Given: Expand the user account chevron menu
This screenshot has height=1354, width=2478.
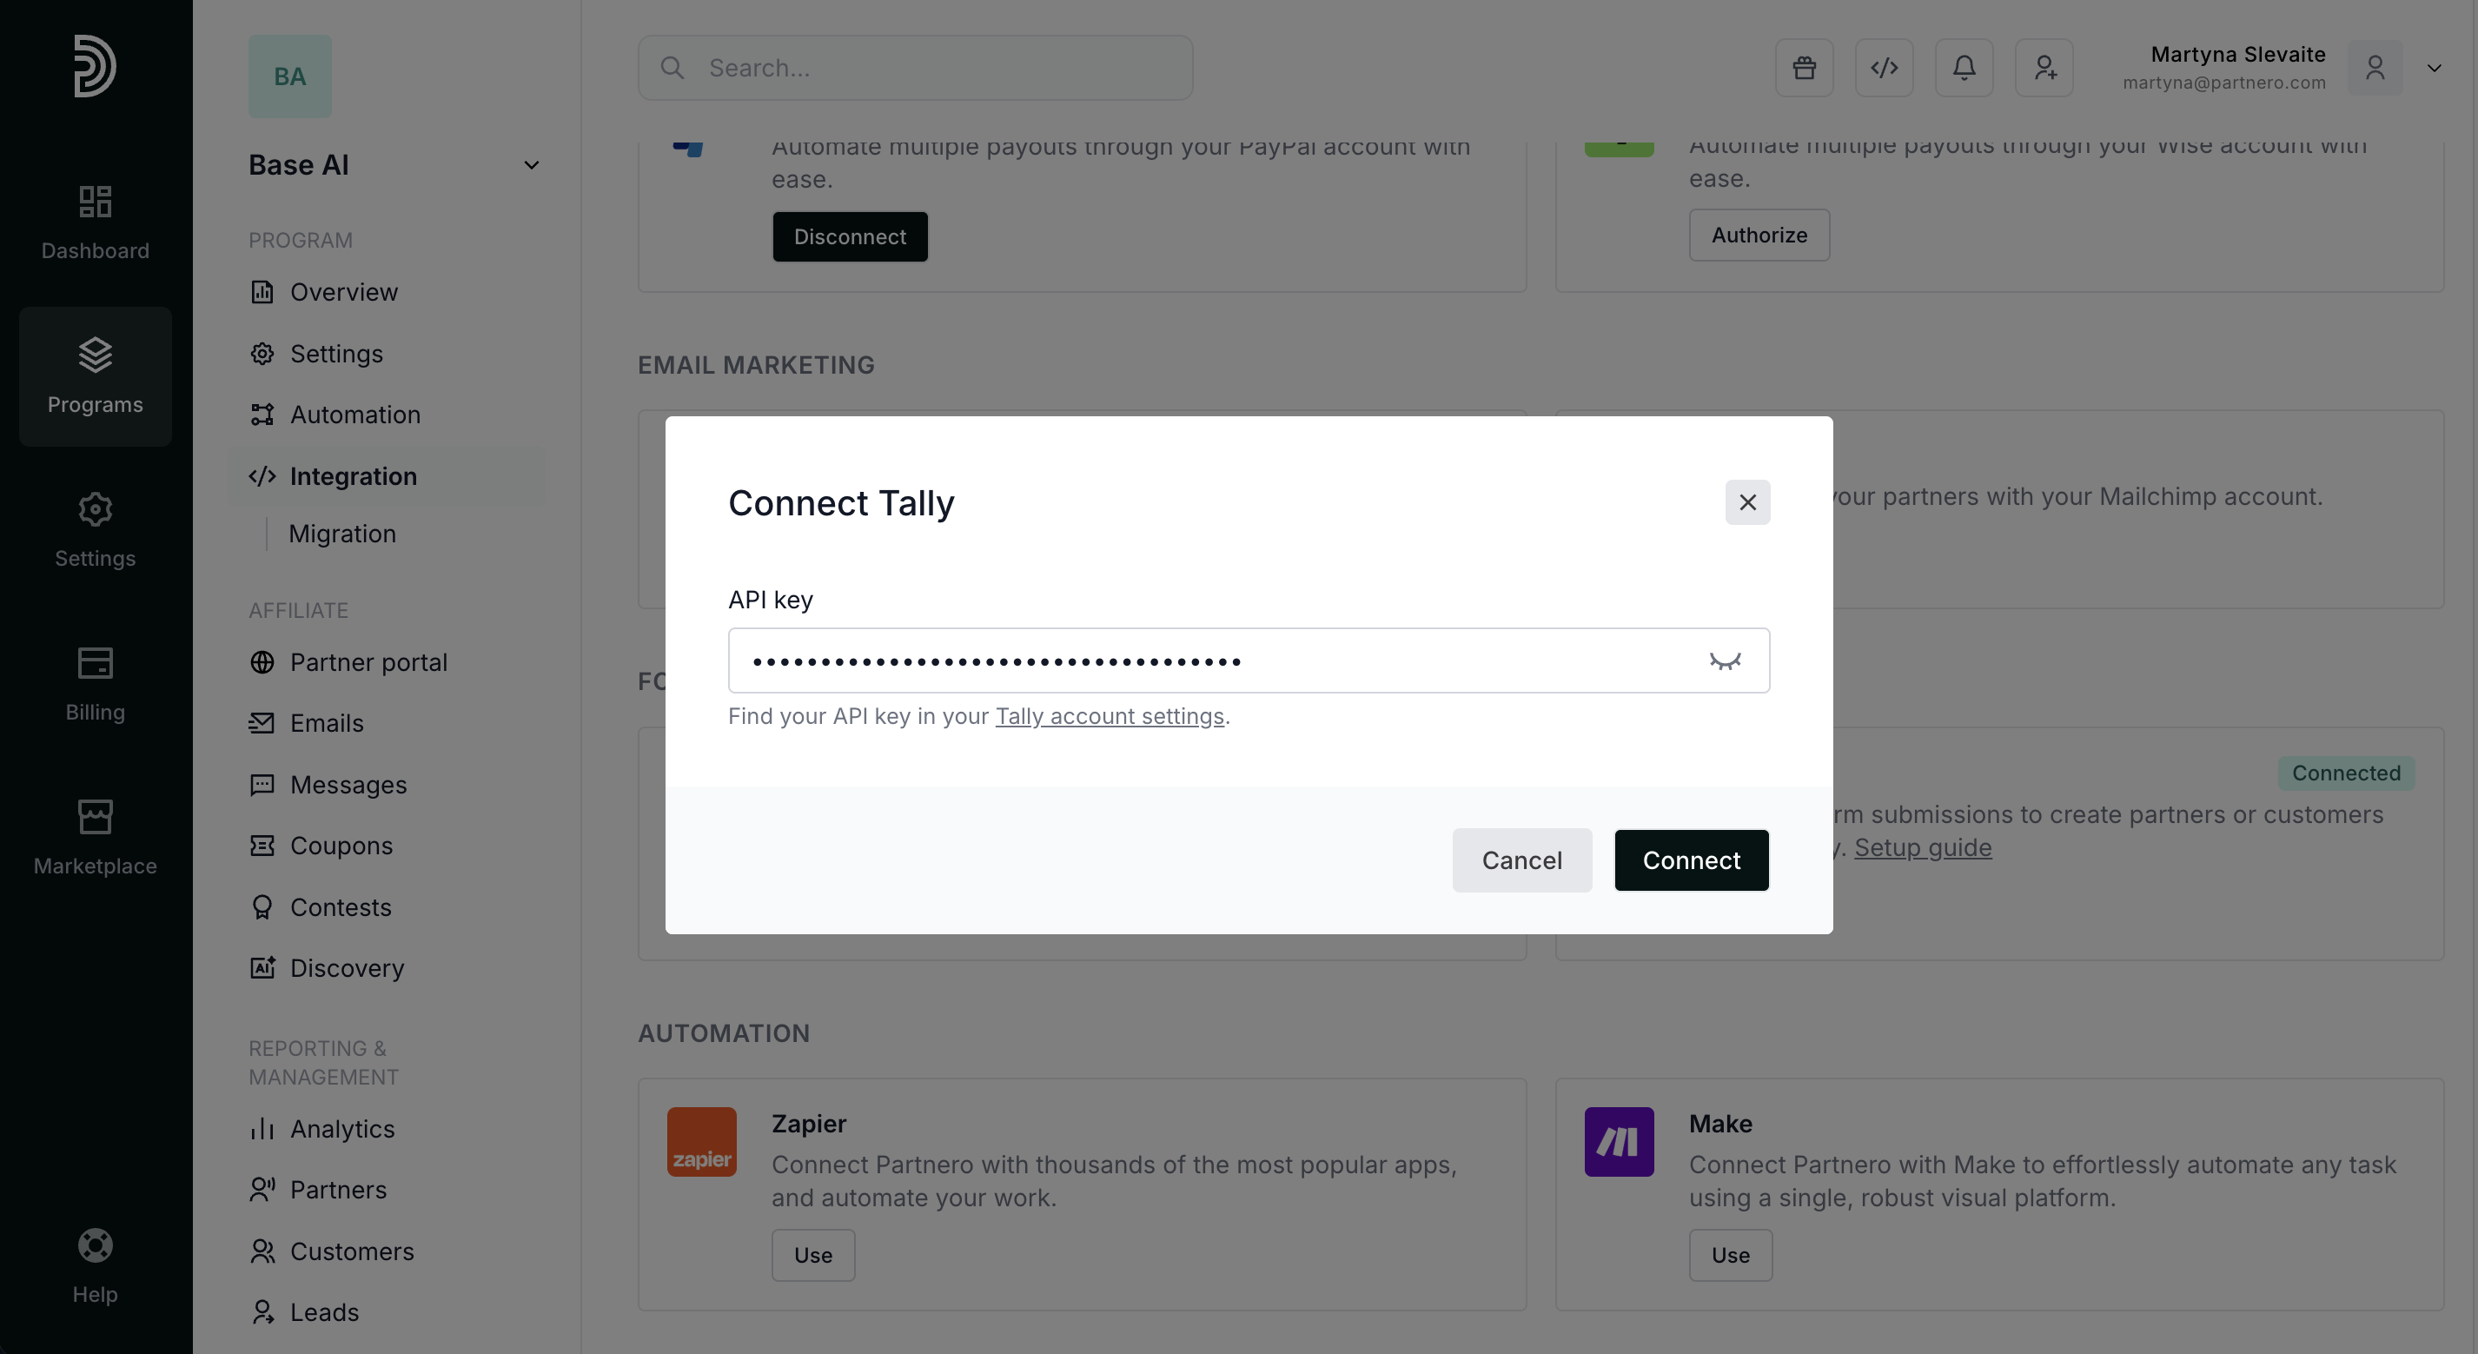Looking at the screenshot, I should tap(2434, 69).
